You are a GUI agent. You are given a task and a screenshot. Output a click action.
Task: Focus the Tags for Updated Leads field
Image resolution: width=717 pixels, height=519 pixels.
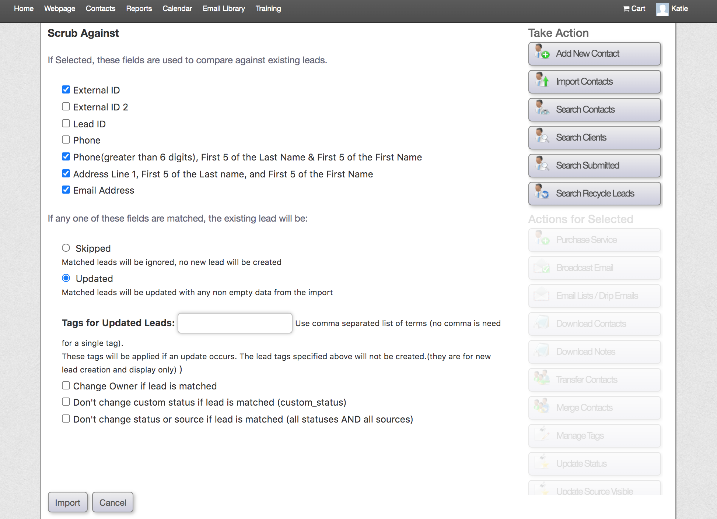click(x=235, y=323)
